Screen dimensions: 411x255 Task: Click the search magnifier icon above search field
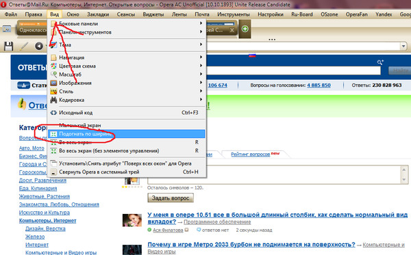pyautogui.click(x=379, y=62)
